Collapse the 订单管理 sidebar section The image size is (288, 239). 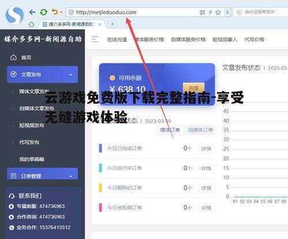click(42, 174)
